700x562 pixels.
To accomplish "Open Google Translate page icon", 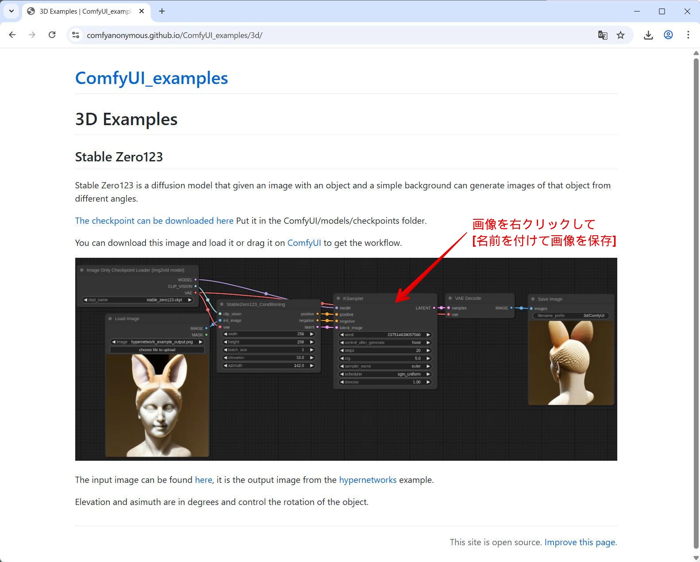I will (x=603, y=35).
